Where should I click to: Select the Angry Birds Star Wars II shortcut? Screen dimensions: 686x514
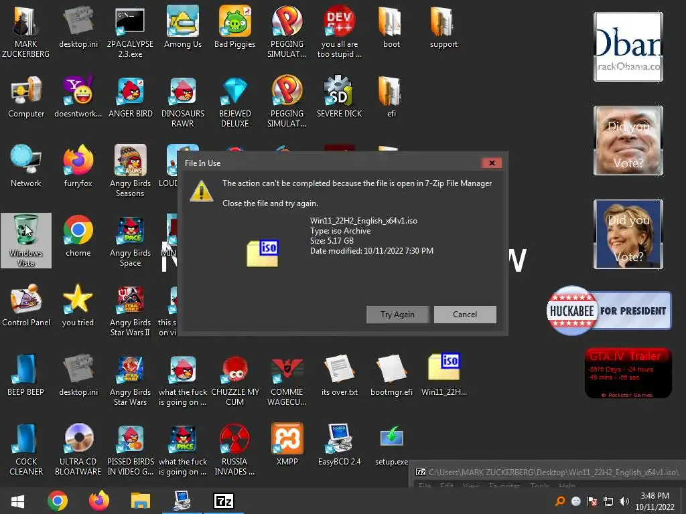130,311
